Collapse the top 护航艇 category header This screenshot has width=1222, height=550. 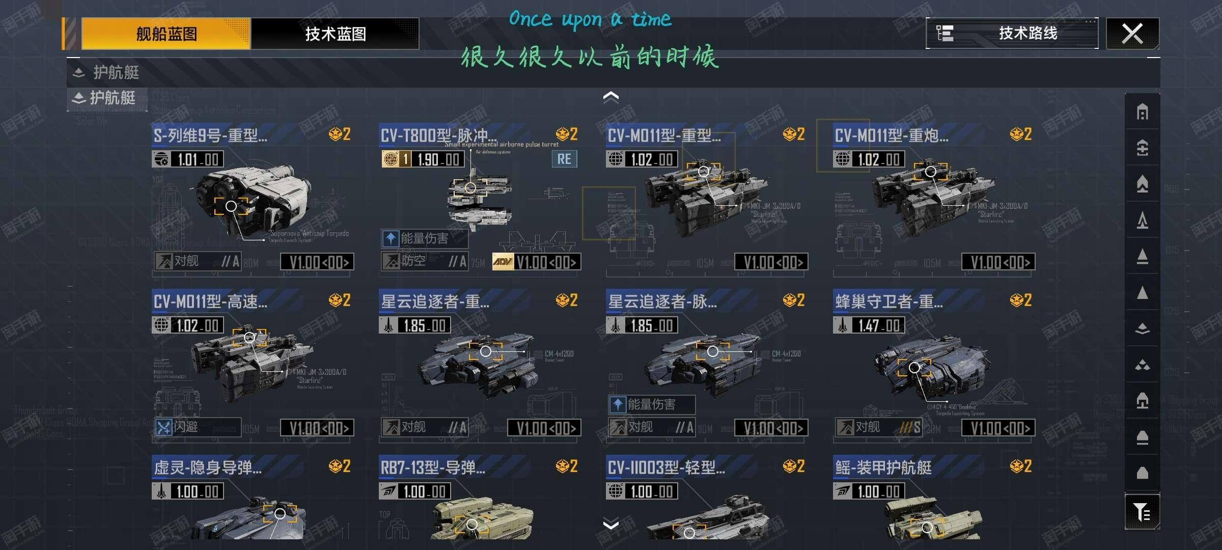click(x=105, y=72)
